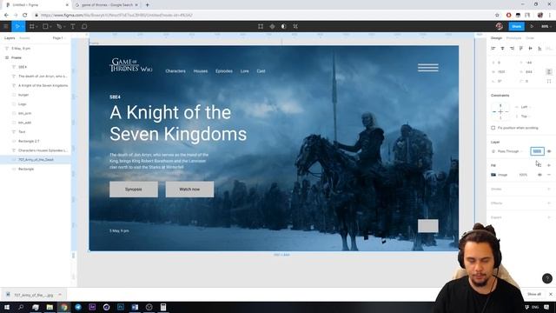Click the fill opacity 100% value
556x313 pixels.
point(523,175)
